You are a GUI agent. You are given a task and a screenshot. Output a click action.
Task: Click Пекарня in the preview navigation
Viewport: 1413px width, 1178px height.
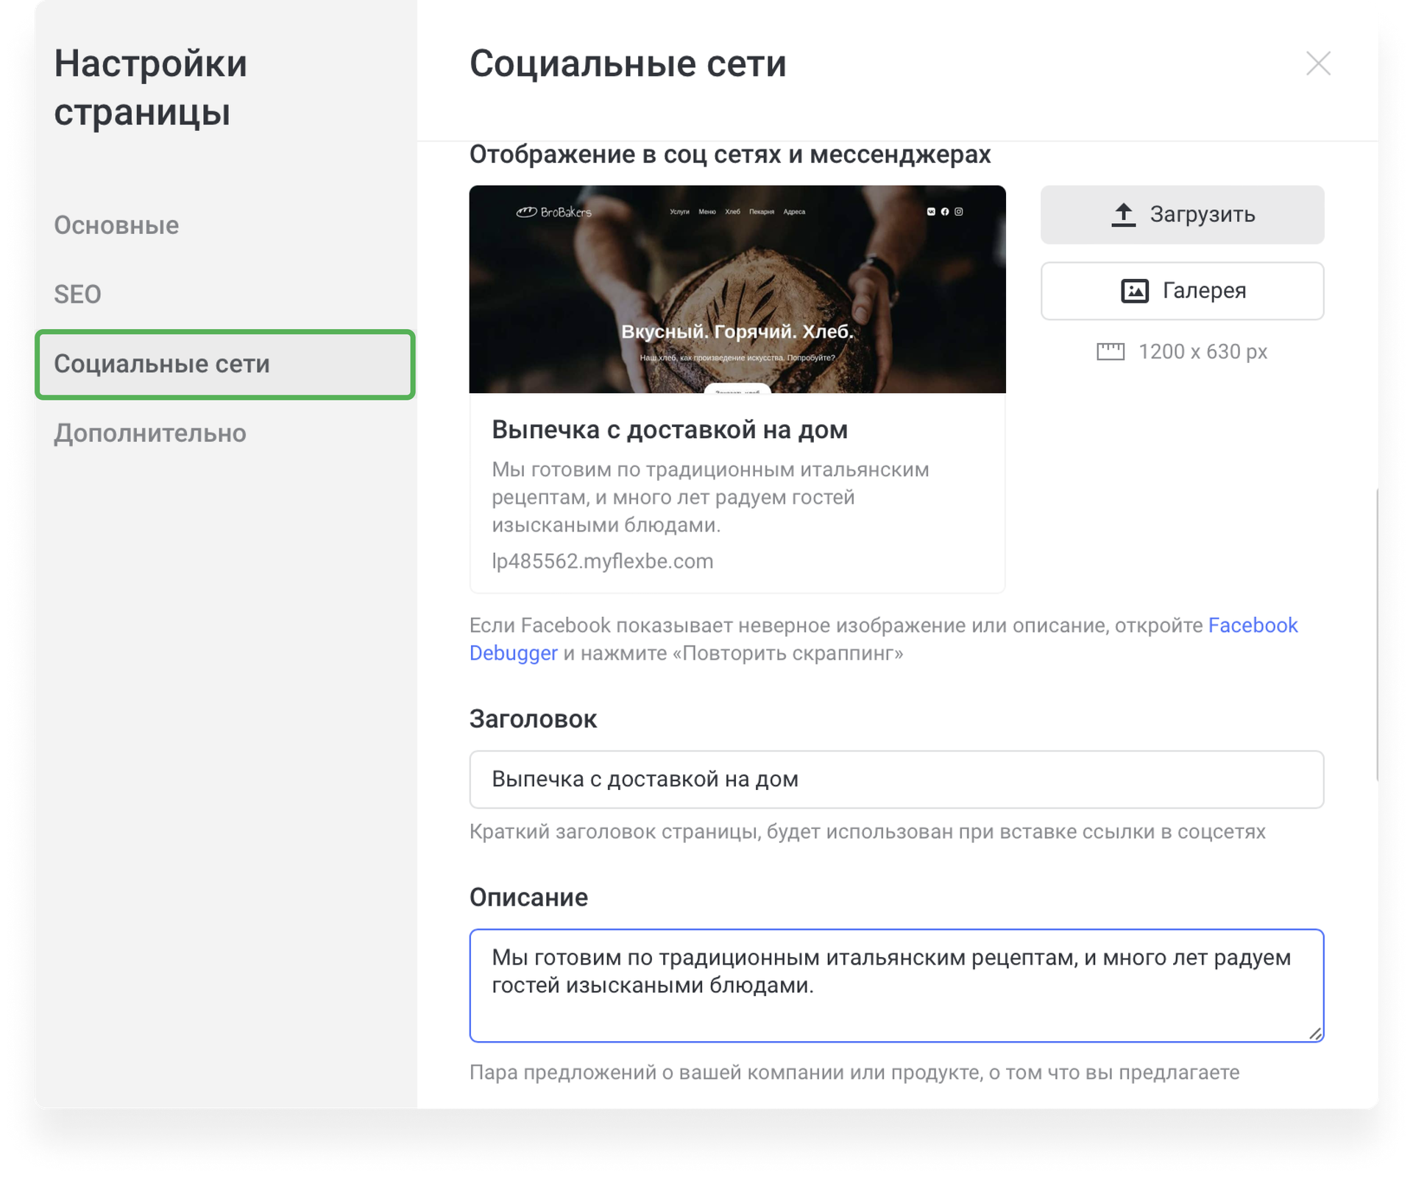(762, 212)
